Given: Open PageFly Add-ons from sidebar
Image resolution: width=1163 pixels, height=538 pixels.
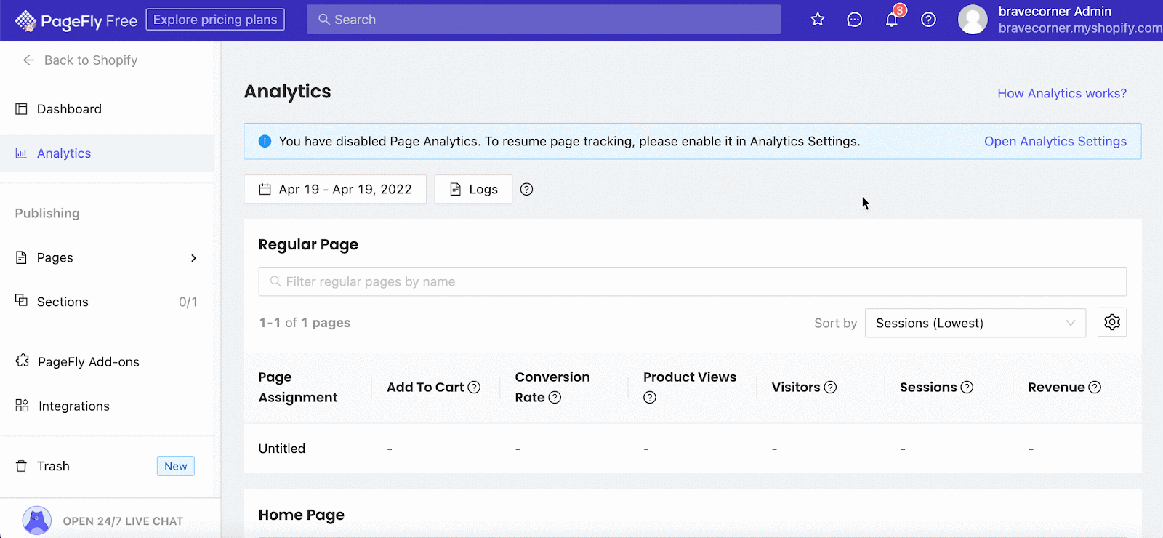Looking at the screenshot, I should [x=88, y=362].
